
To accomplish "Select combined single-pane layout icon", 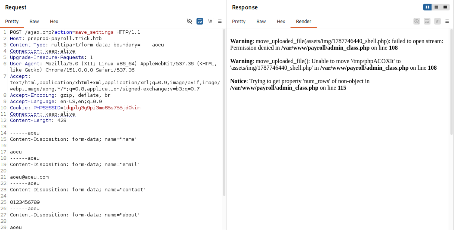I will (x=445, y=7).
